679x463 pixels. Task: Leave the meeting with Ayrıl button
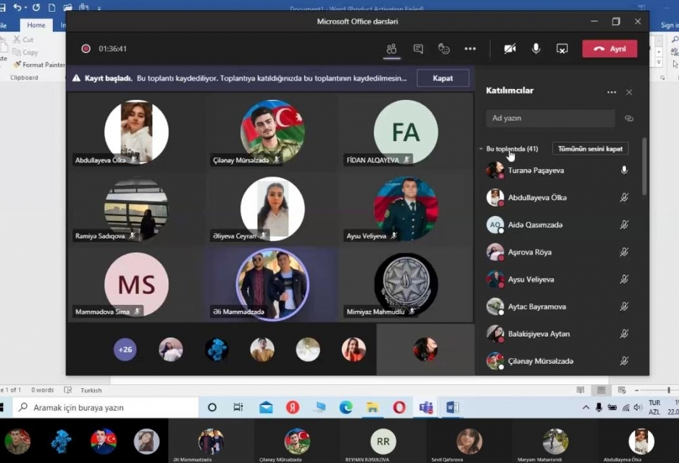(610, 49)
